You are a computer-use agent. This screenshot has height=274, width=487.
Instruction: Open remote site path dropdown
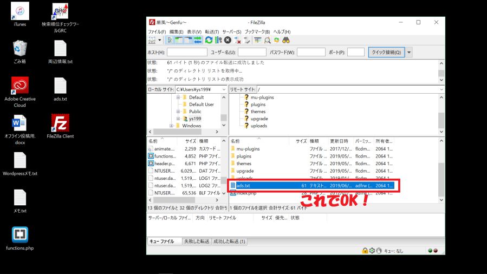coord(441,89)
